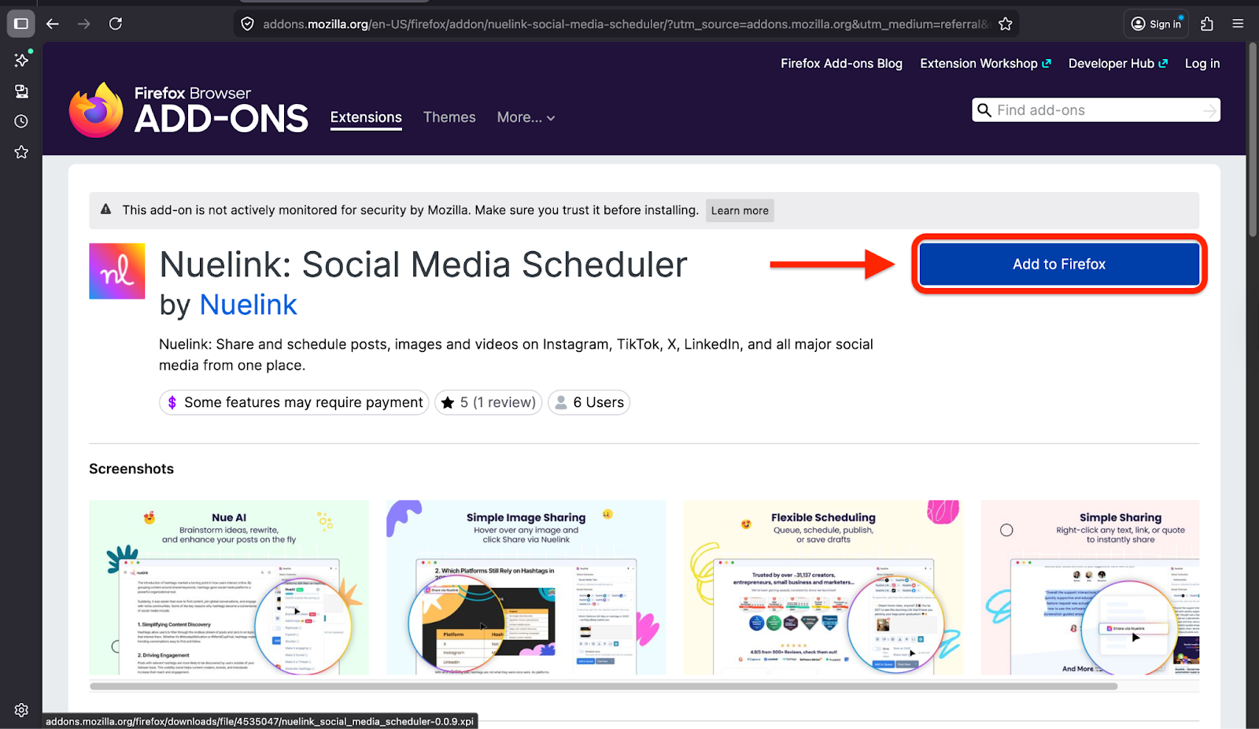Screen dimensions: 1259x729
Task: Click the Nuelink extension icon
Action: [x=116, y=271]
